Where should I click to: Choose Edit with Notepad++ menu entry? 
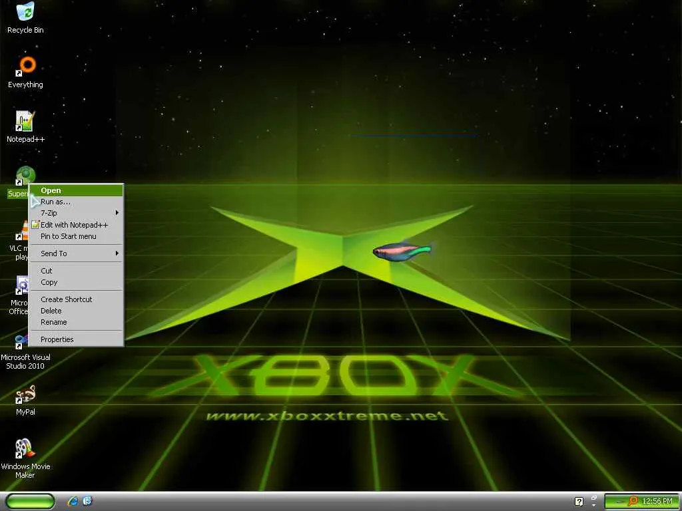point(77,225)
